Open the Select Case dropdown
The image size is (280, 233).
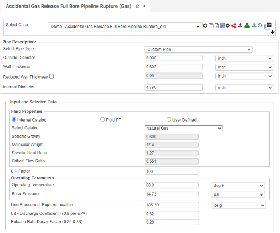coord(125,27)
